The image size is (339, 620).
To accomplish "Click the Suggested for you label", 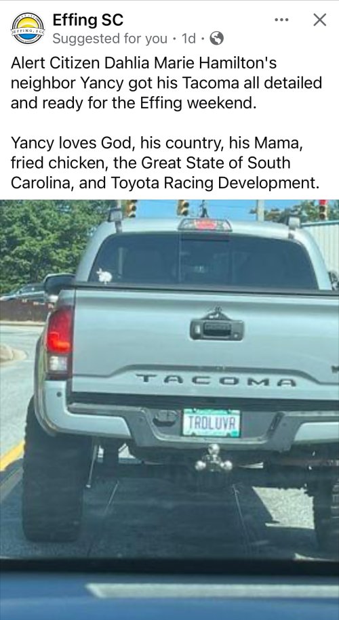I will coord(110,39).
